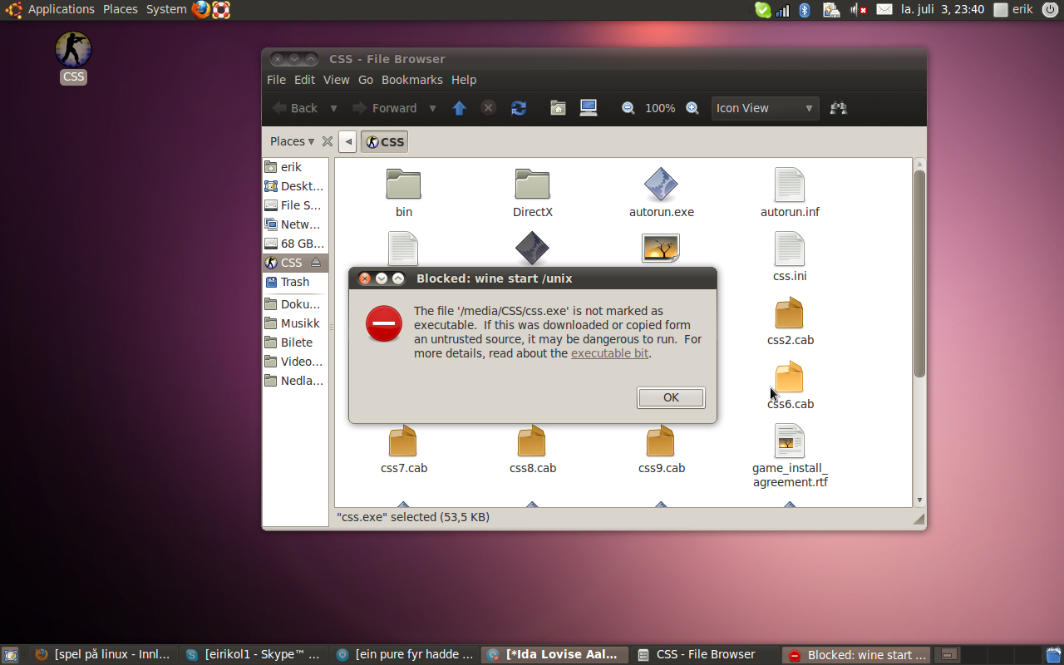The image size is (1064, 665).
Task: Open the mail envelope indicator
Action: pyautogui.click(x=884, y=10)
